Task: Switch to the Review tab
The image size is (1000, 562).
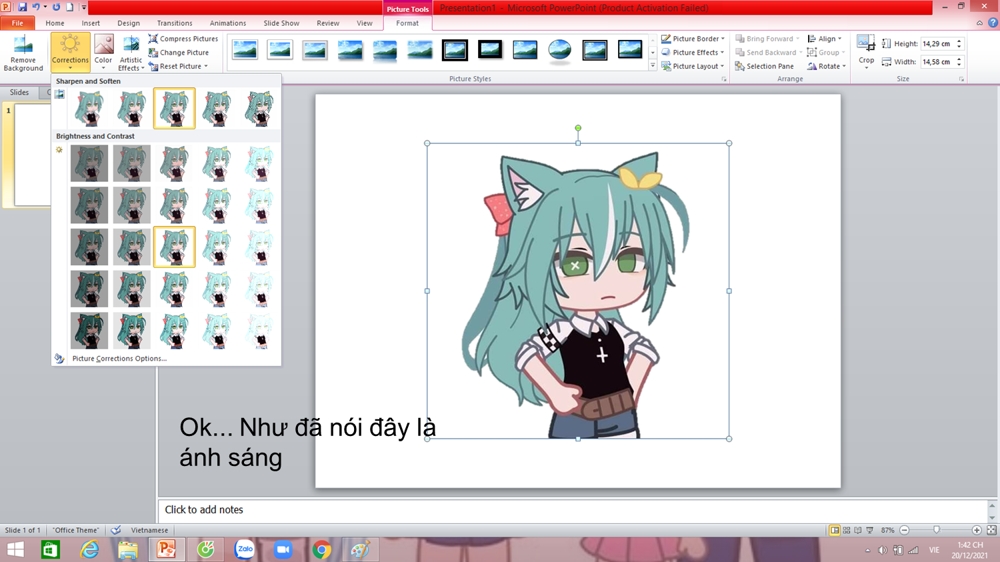Action: click(328, 23)
